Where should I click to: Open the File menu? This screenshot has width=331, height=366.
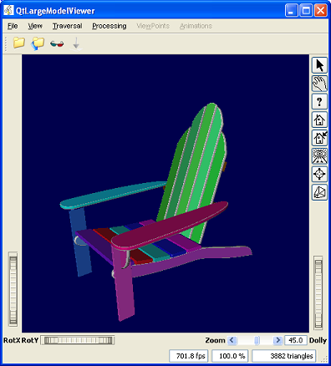(x=13, y=26)
